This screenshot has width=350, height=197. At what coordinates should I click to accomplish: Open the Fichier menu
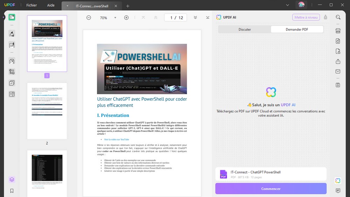(x=31, y=6)
